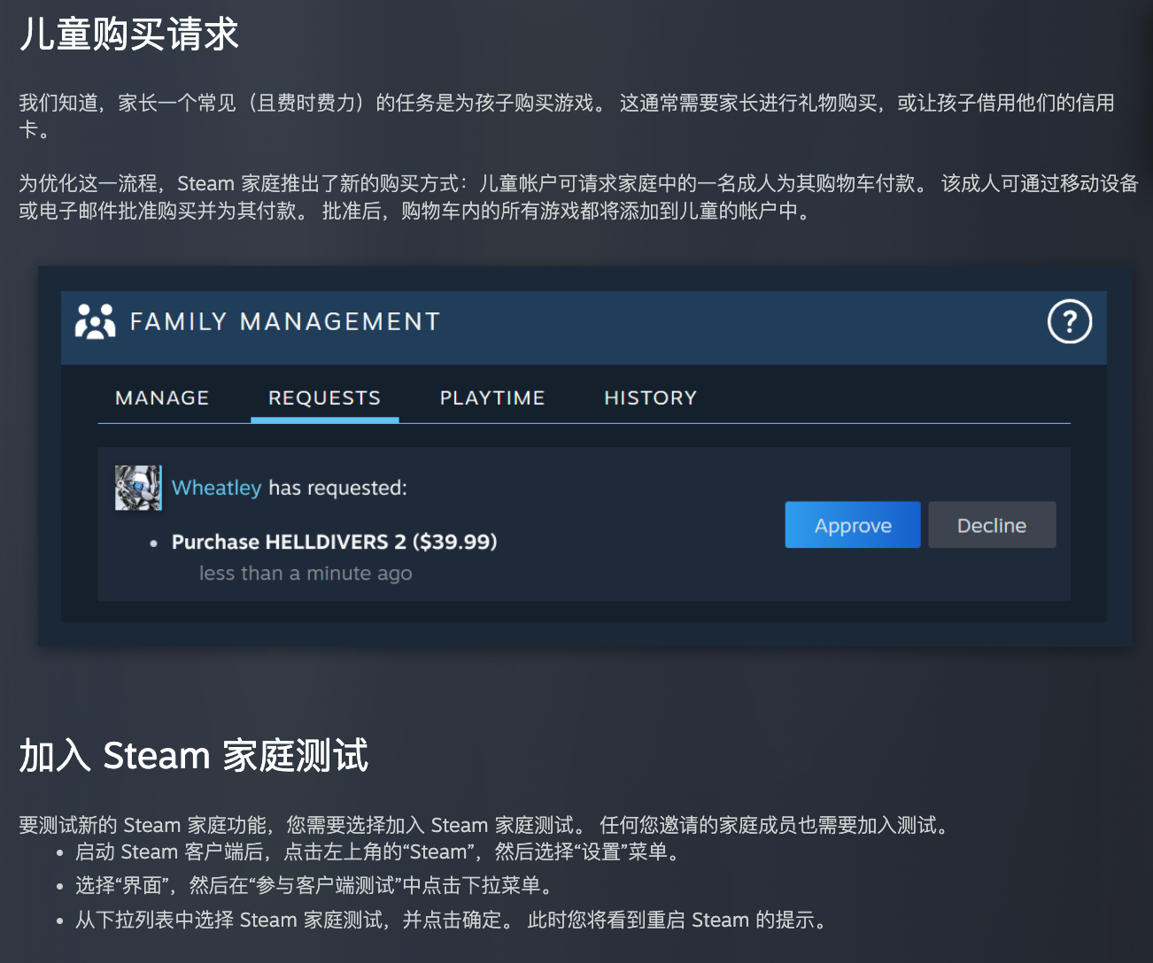
Task: Click the FAMILY MANAGEMENT header title
Action: click(285, 321)
